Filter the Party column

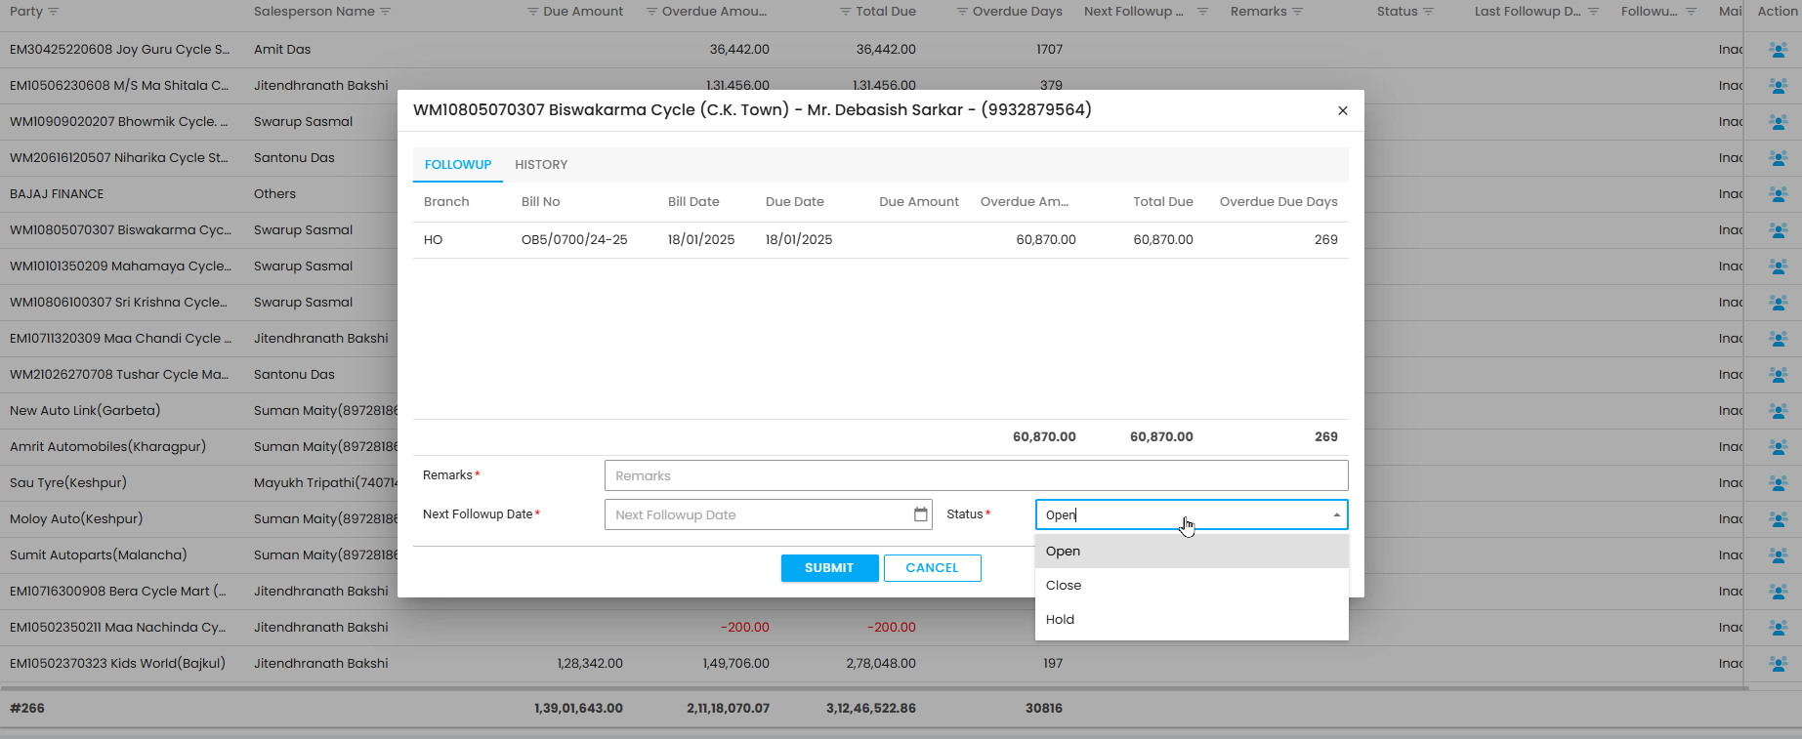coord(54,12)
